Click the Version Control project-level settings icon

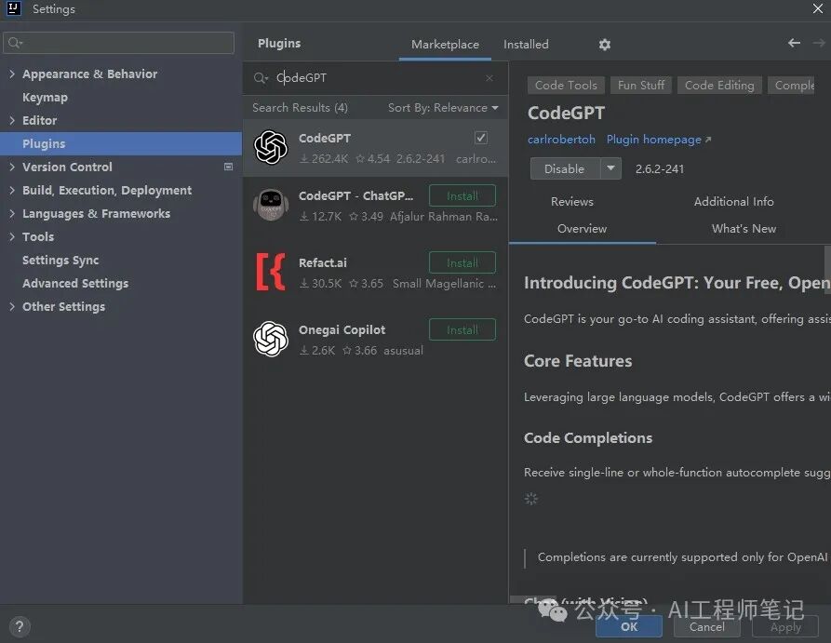pyautogui.click(x=228, y=167)
